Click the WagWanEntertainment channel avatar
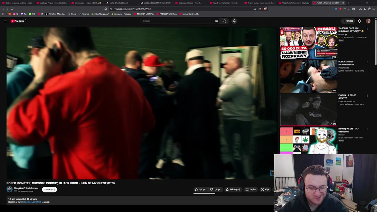Screen dimensions: 377x212 coord(9,189)
